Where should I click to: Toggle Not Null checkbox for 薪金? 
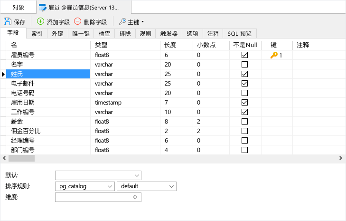pyautogui.click(x=244, y=121)
